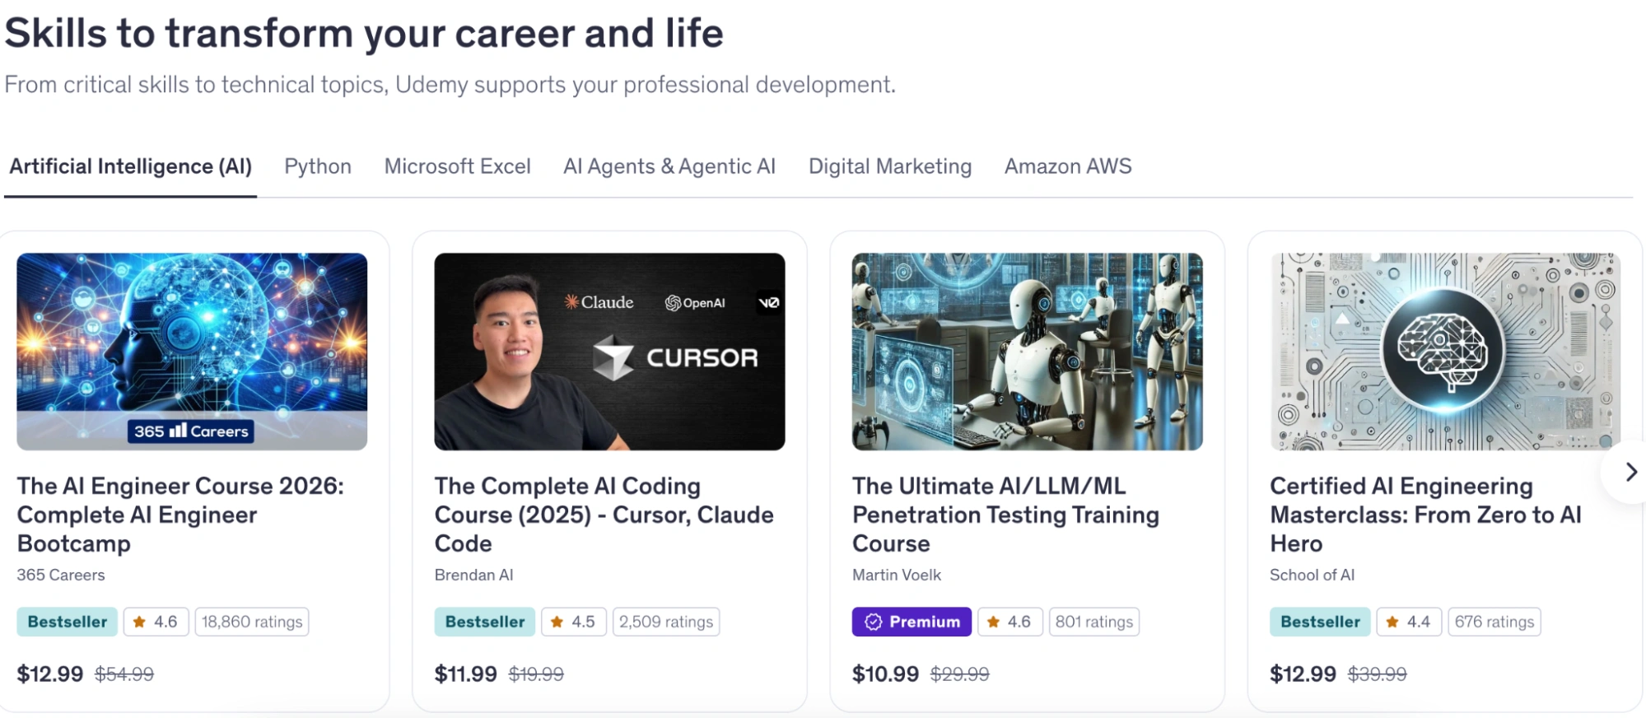The height and width of the screenshot is (718, 1646).
Task: Open the Certified AI Engineering Masterclass course
Action: coord(1425,515)
